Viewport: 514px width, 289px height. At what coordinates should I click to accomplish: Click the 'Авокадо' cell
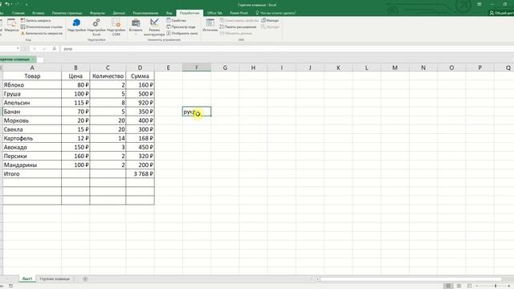coord(32,147)
